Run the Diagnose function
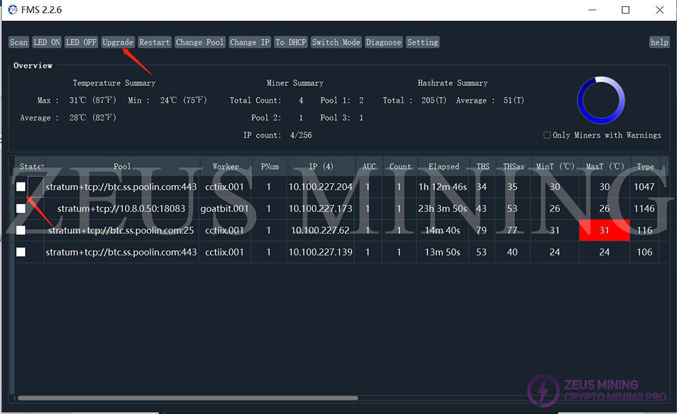The width and height of the screenshot is (677, 414). [384, 42]
